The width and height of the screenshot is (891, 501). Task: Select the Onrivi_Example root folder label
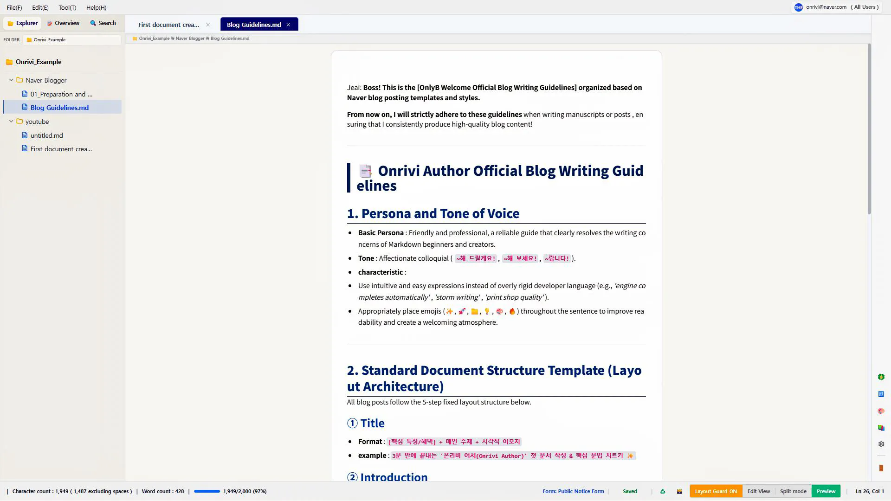39,62
